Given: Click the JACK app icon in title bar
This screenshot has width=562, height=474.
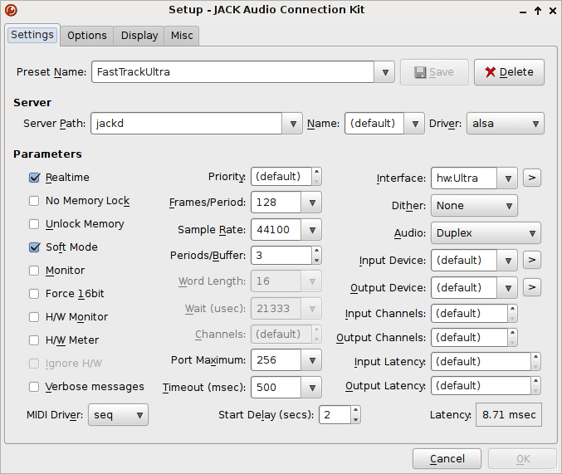Looking at the screenshot, I should (x=10, y=10).
